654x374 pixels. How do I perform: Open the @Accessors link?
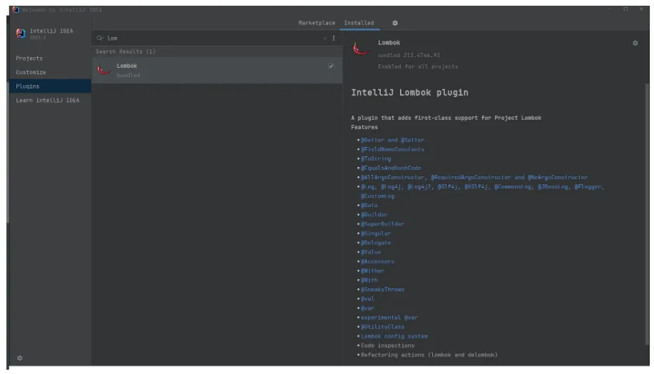click(377, 261)
